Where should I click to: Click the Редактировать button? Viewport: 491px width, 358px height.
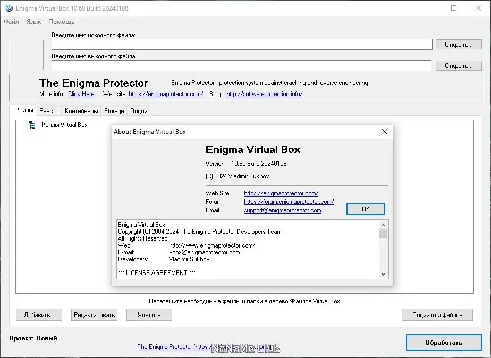click(x=94, y=315)
